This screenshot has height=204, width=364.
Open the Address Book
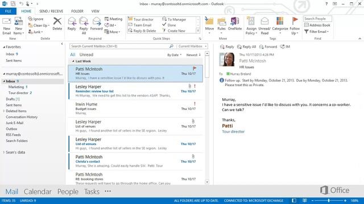click(317, 25)
